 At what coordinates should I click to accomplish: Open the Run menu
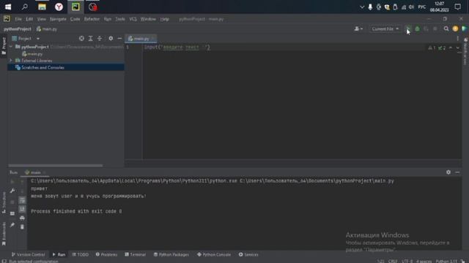[x=108, y=19]
